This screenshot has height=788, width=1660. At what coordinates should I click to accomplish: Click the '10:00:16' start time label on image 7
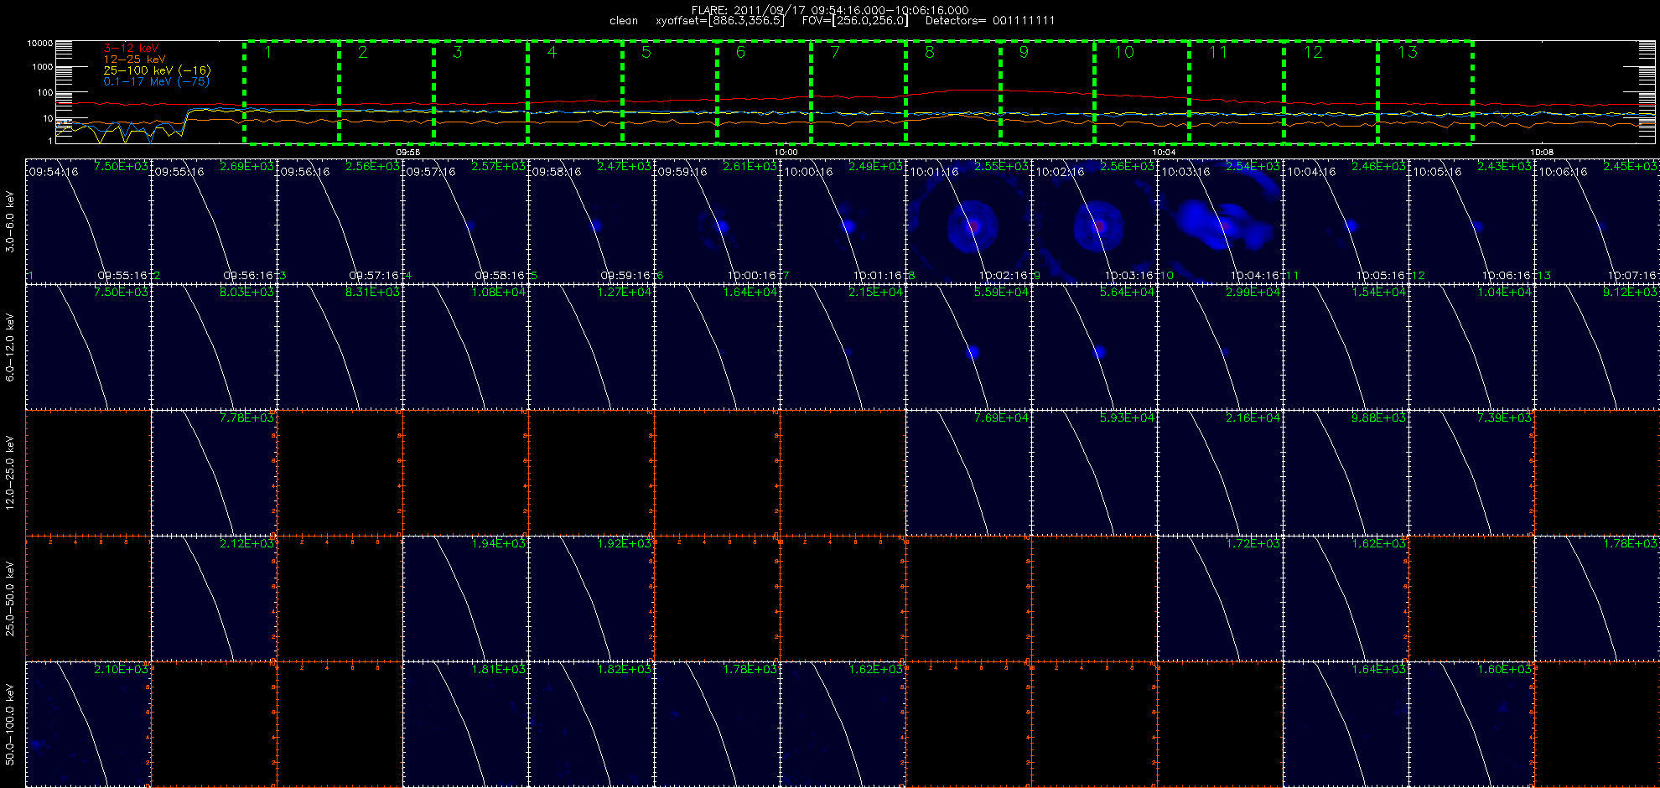click(x=808, y=172)
